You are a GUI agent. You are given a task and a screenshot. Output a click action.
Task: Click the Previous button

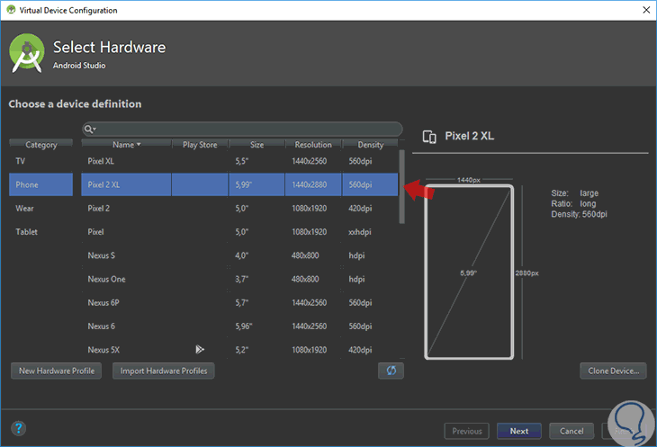coord(466,431)
